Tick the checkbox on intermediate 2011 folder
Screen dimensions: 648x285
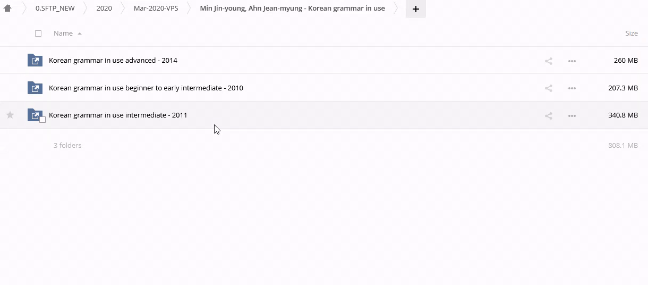coord(42,120)
